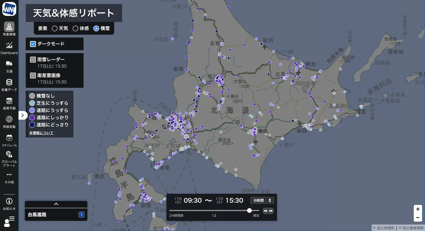Open the 6時間 duration dropdown
The height and width of the screenshot is (231, 425).
click(262, 200)
